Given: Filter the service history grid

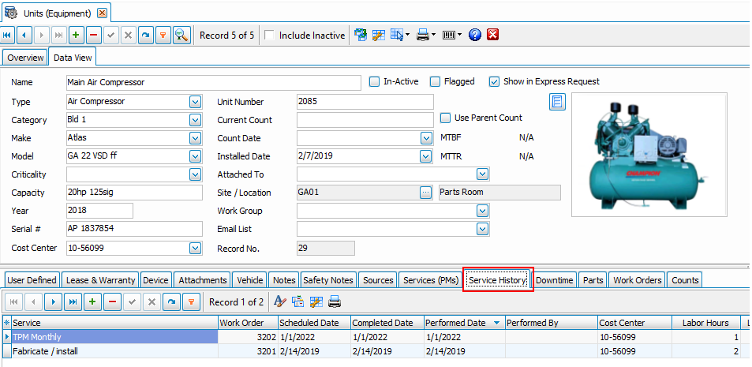Looking at the screenshot, I should pos(191,301).
